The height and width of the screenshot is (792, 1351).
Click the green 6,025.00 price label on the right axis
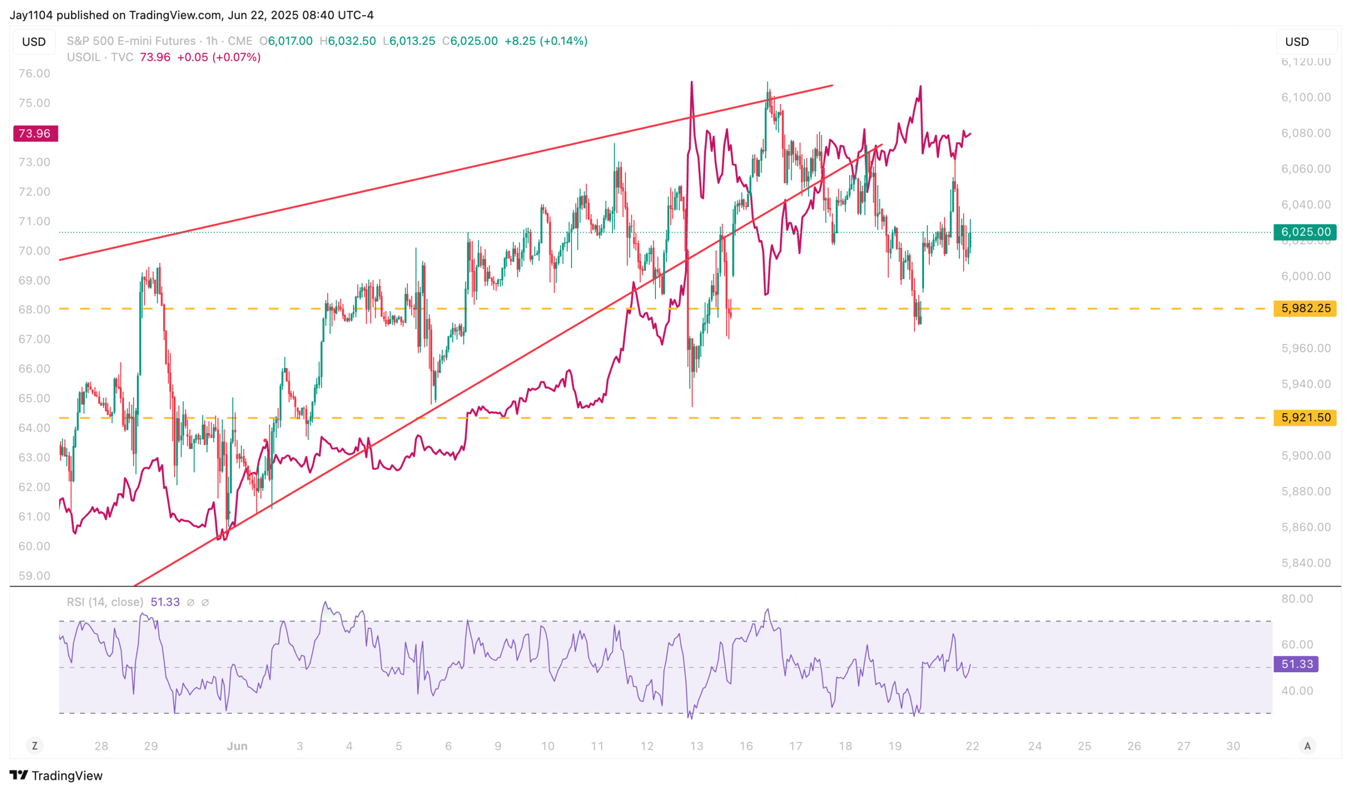[1305, 232]
